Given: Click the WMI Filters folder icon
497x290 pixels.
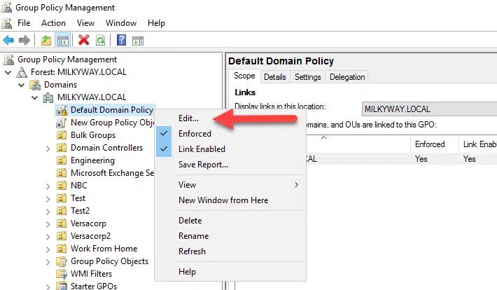Looking at the screenshot, I should click(x=62, y=274).
